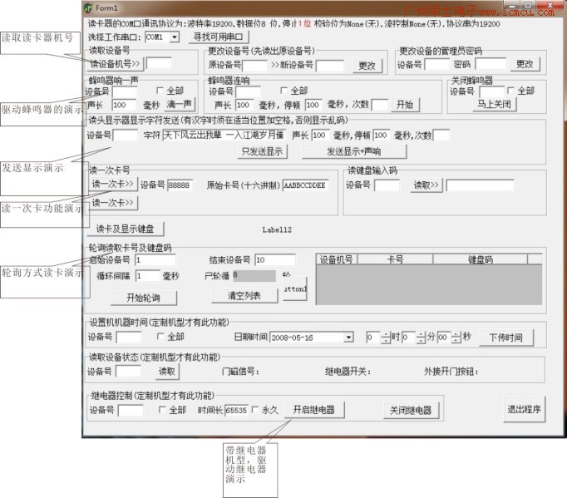Check 全部 in the 蜂鸣器响一声 group

point(162,91)
